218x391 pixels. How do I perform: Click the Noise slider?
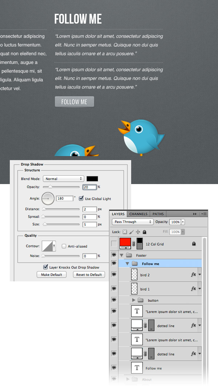coord(61,256)
